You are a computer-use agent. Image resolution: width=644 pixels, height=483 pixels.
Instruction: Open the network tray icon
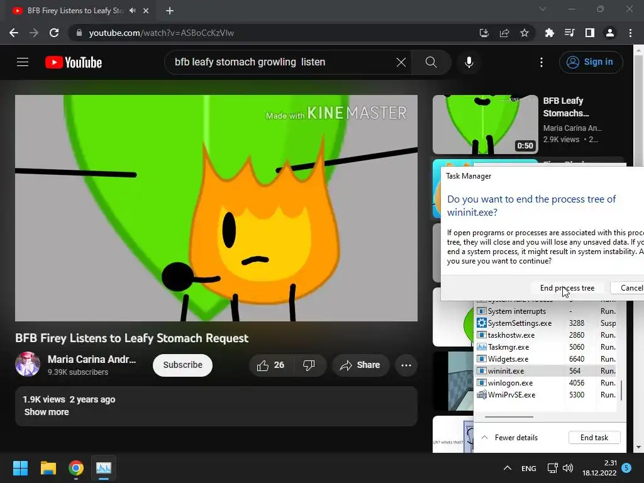point(552,468)
